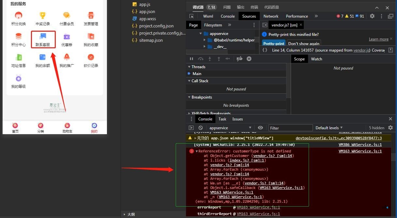Open devtools settings gear
Viewport: 397px width, 218px height.
click(x=372, y=16)
